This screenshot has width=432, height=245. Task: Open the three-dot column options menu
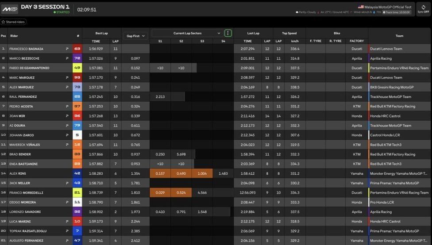tap(228, 33)
